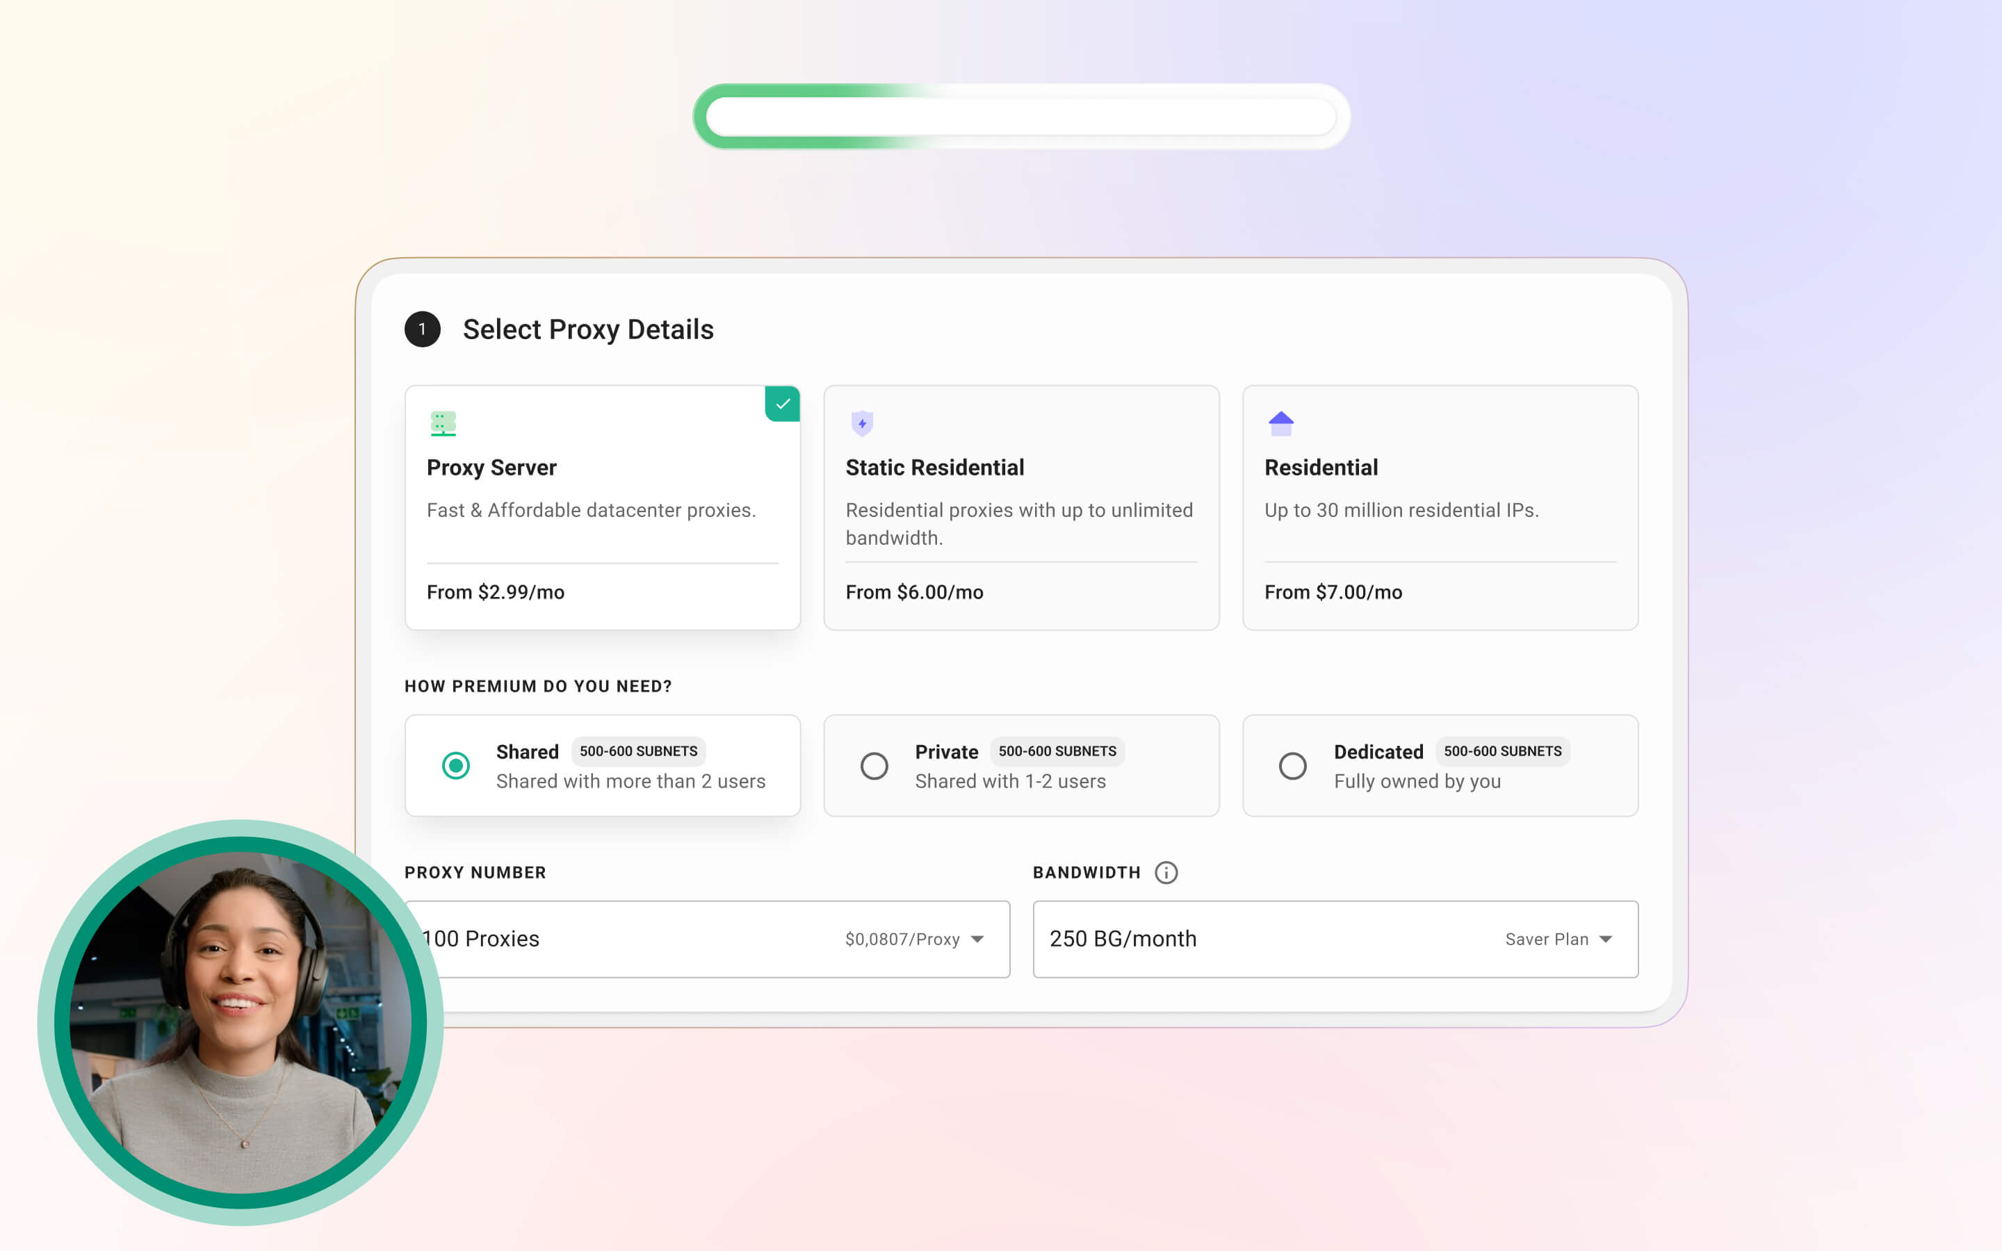
Task: Choose the Residential proxy card
Action: (x=1440, y=507)
